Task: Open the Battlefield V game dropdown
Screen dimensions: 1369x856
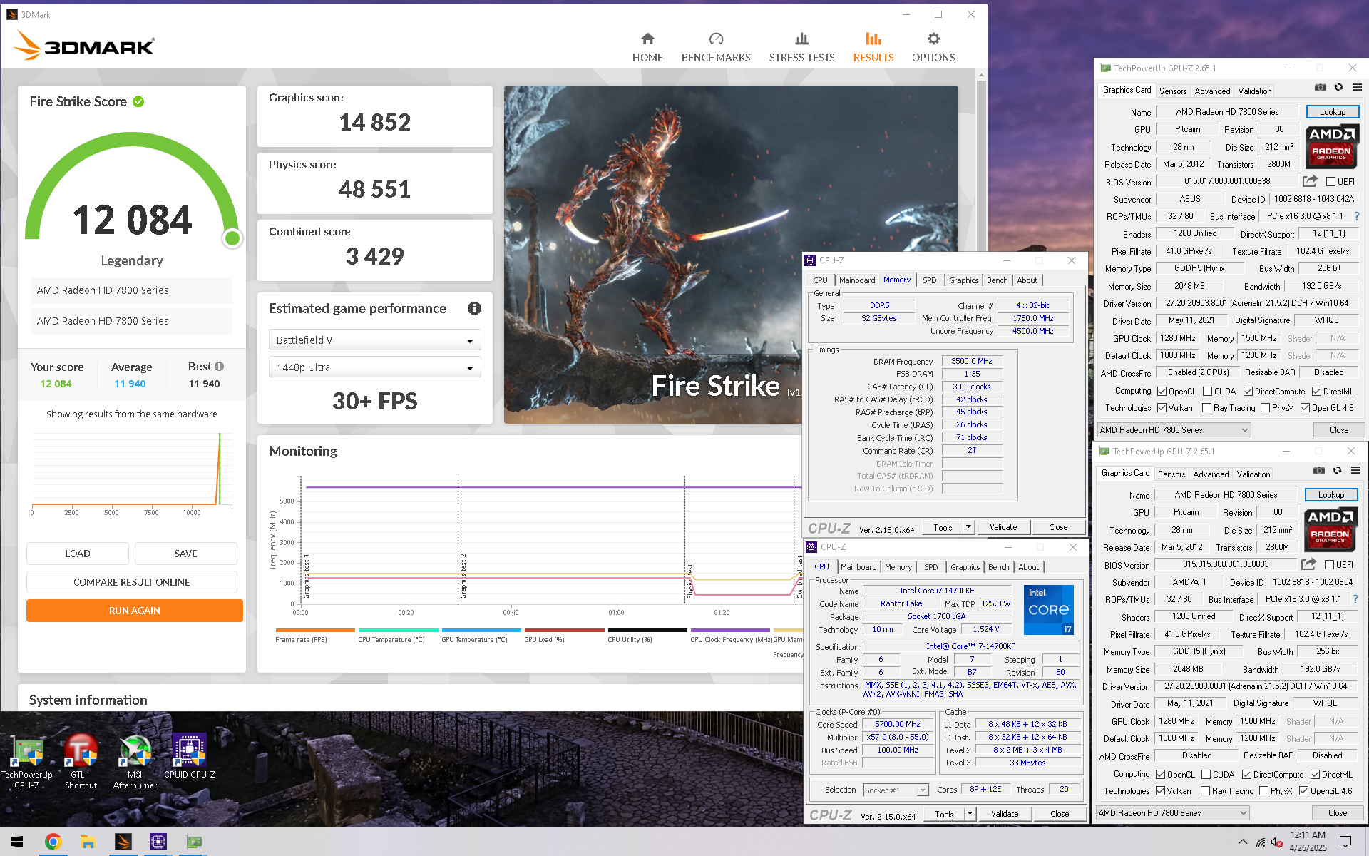Action: pos(375,340)
